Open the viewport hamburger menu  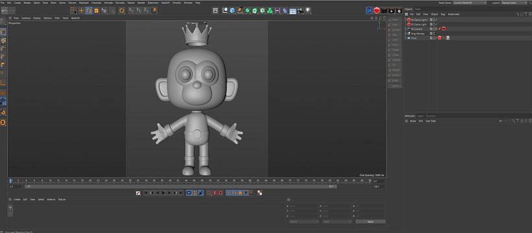(x=10, y=18)
